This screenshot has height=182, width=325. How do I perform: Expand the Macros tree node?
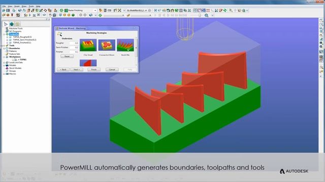(x=4, y=74)
